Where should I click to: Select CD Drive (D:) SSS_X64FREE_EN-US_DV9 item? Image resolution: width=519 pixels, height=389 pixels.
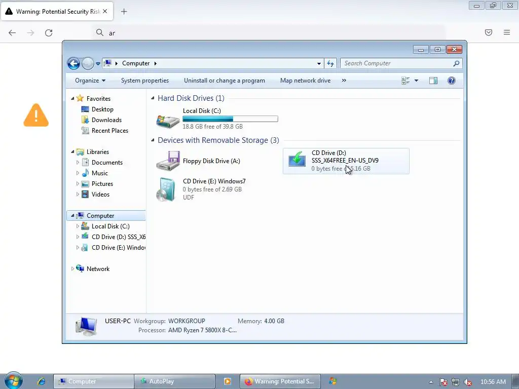click(x=346, y=161)
